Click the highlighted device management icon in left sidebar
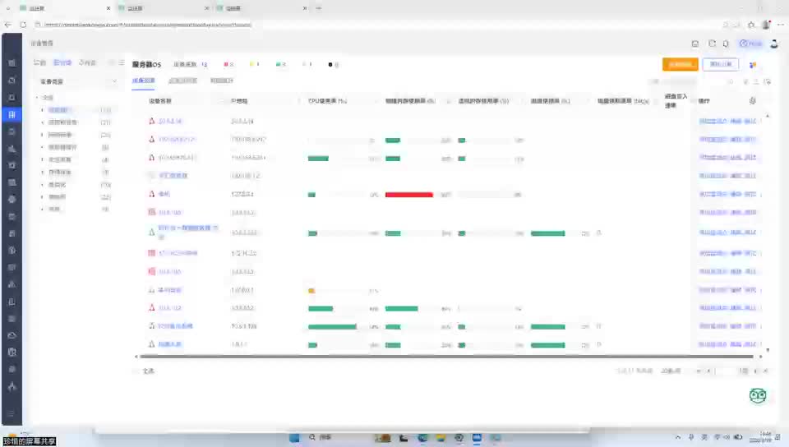 12,114
